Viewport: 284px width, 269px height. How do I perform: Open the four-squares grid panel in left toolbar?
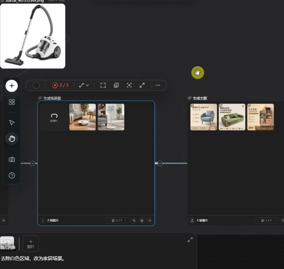click(12, 102)
